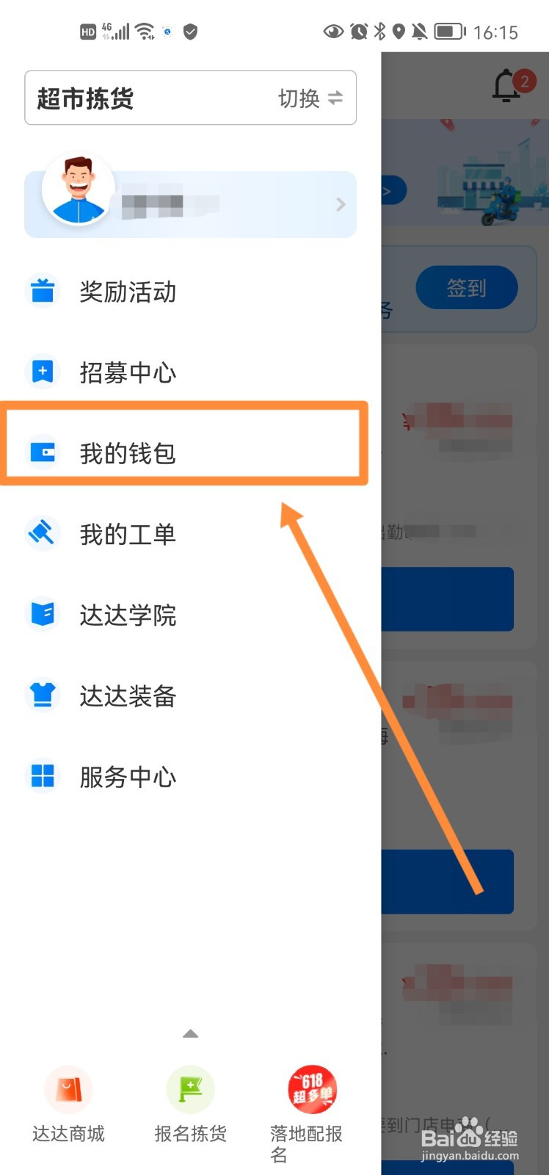
Task: Open the wallet icon for 我的钱包
Action: coord(43,452)
